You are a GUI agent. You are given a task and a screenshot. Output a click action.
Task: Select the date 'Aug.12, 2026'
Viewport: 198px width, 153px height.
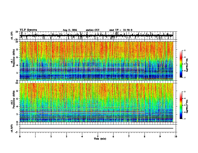[70, 30]
